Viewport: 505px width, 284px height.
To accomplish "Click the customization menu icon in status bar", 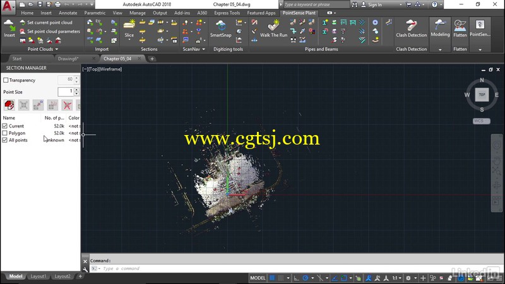I will 499,278.
